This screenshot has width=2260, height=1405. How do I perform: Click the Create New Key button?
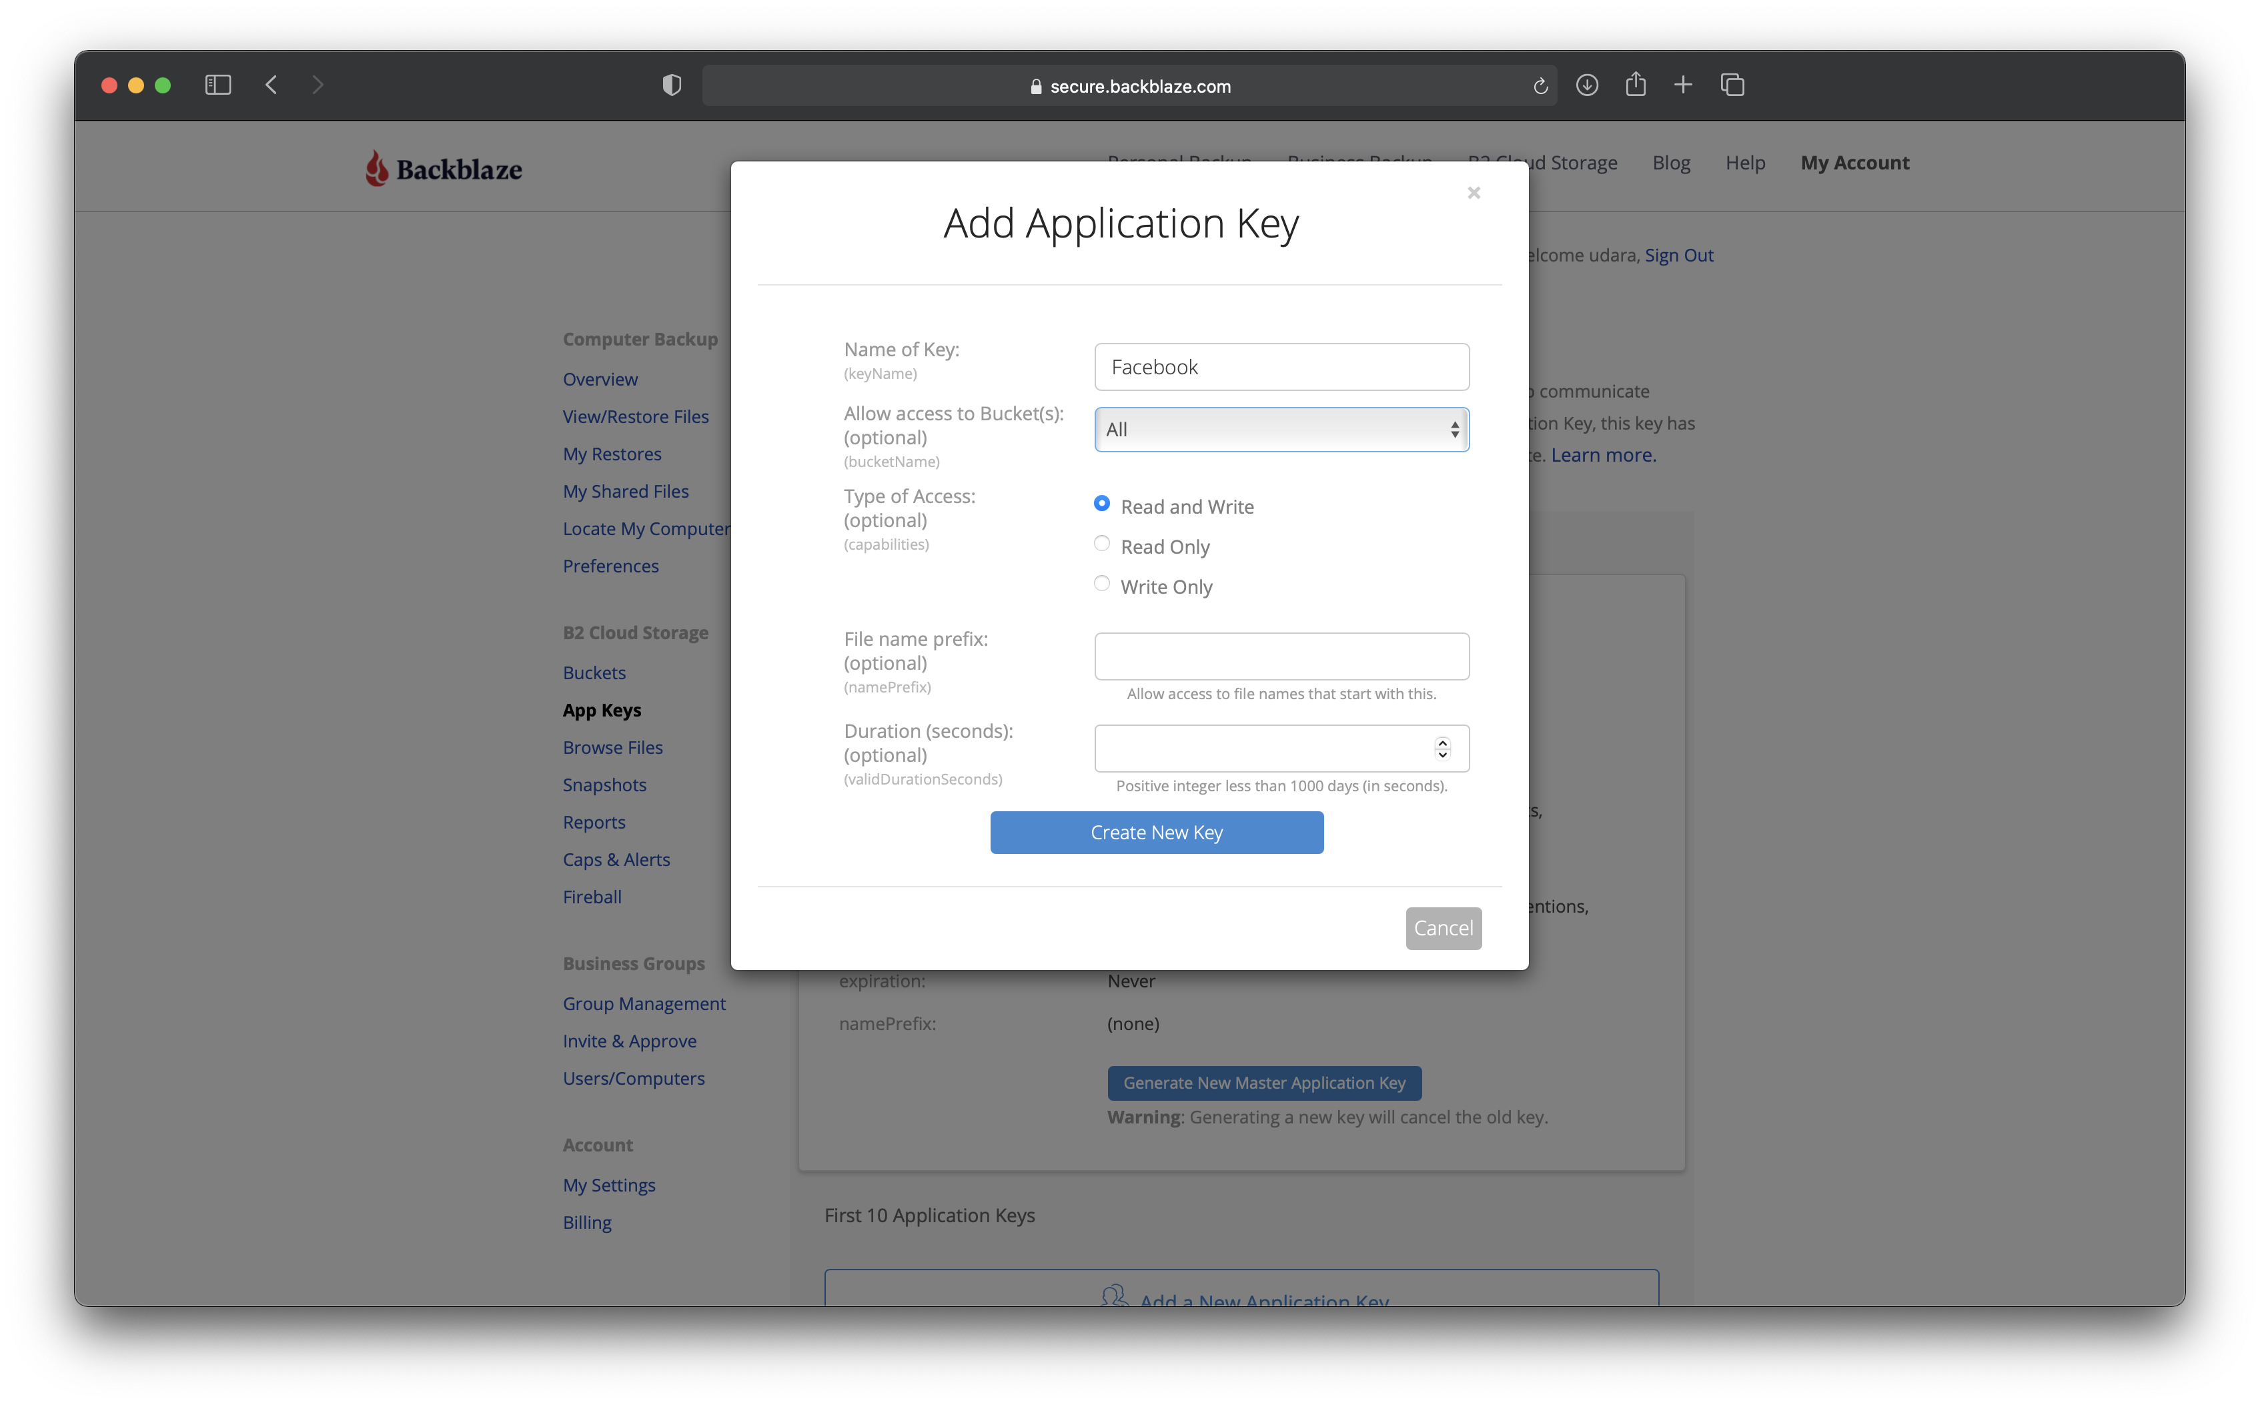pyautogui.click(x=1157, y=833)
